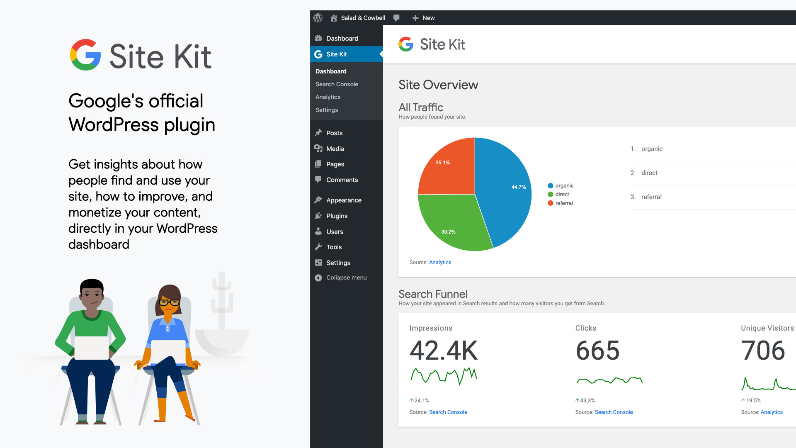Viewport: 796px width, 448px height.
Task: Select the '2. direct' row in traffic list
Action: coord(713,173)
